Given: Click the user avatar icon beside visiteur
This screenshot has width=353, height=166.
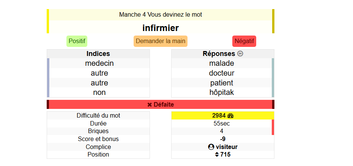Looking at the screenshot, I should click(x=211, y=147).
